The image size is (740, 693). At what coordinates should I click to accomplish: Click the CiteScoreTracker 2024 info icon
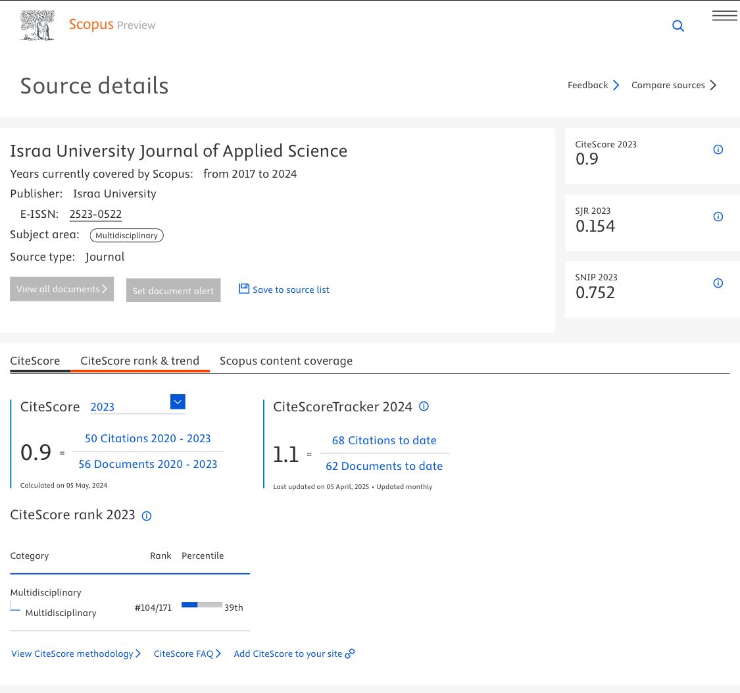tap(424, 406)
